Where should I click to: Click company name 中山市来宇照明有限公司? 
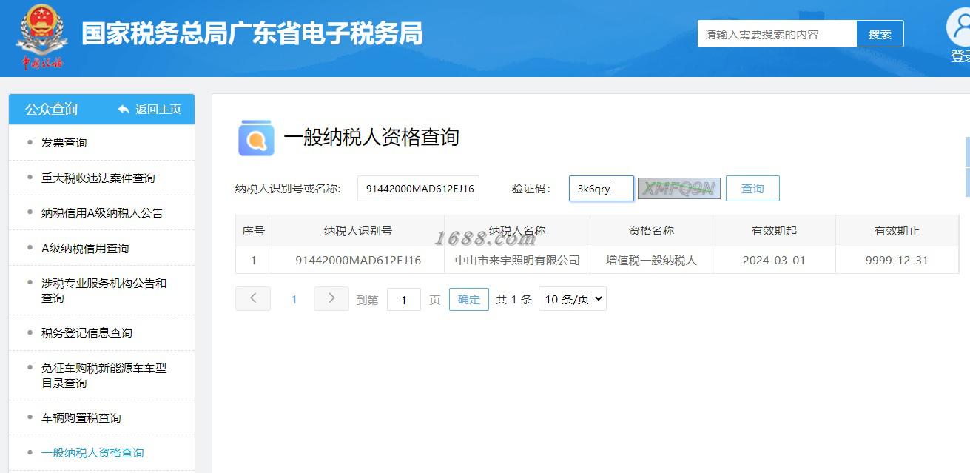click(517, 261)
